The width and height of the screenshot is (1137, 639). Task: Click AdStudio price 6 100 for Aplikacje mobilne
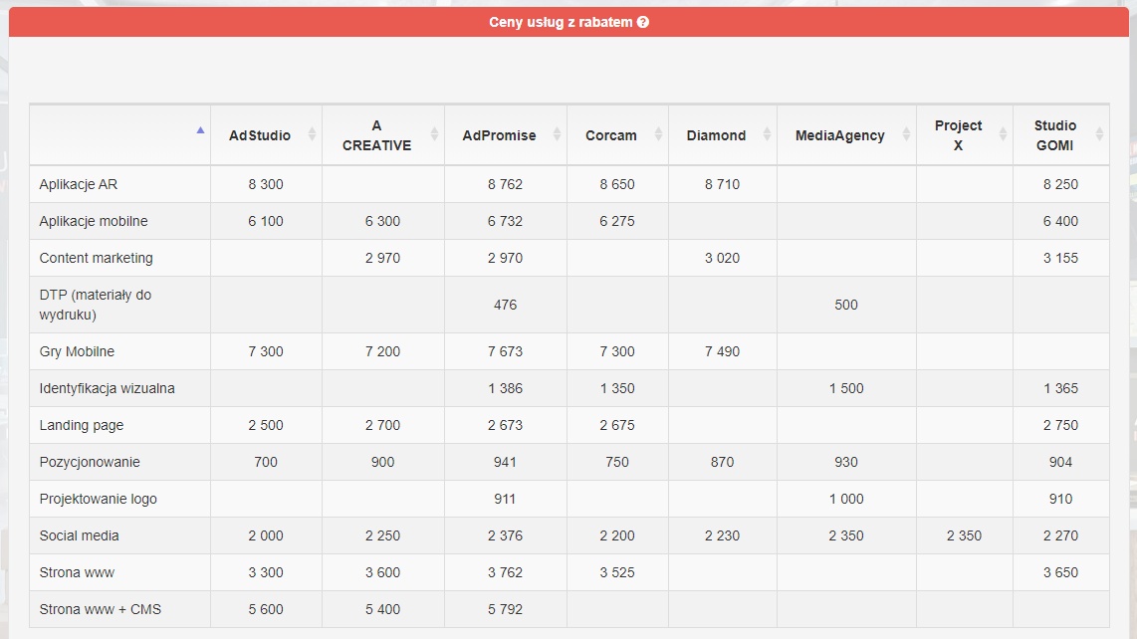point(266,221)
